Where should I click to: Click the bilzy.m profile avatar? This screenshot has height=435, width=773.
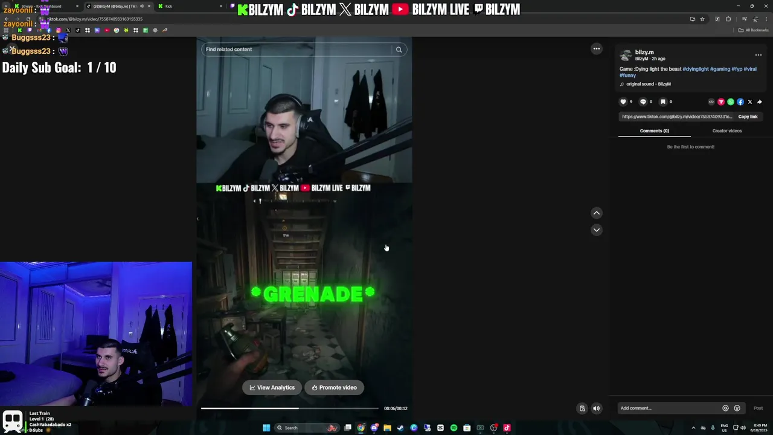(626, 55)
